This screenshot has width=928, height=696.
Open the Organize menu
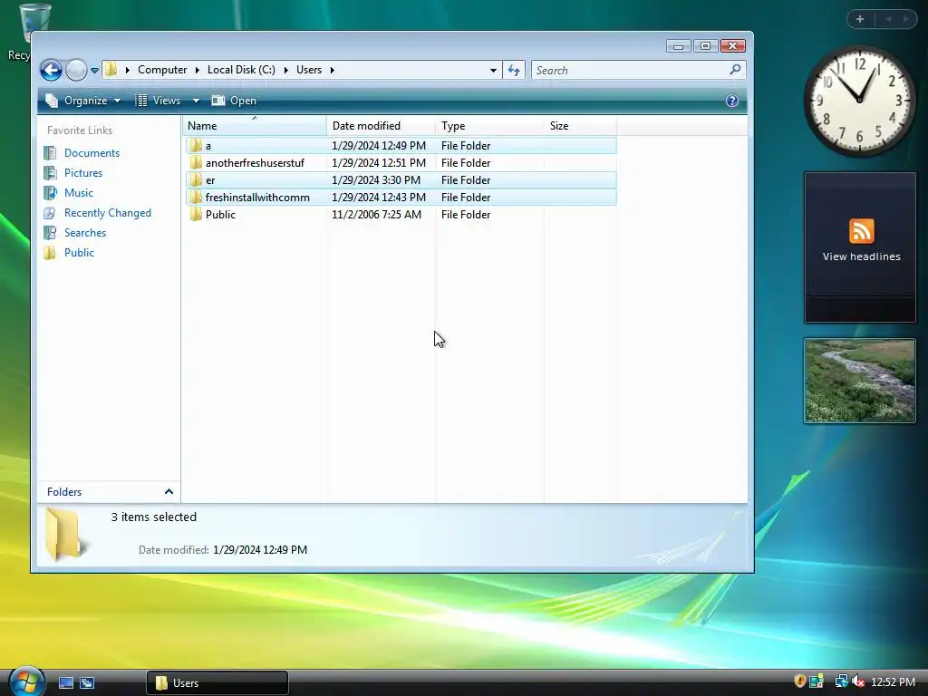(x=83, y=101)
